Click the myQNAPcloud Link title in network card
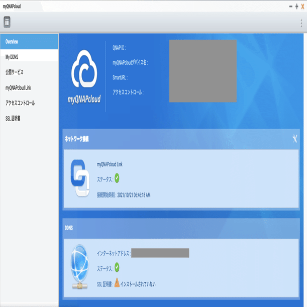Screen dimensions: 307x307 tap(110, 164)
